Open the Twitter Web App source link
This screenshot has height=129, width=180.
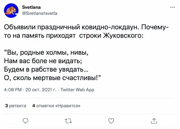pos(77,90)
